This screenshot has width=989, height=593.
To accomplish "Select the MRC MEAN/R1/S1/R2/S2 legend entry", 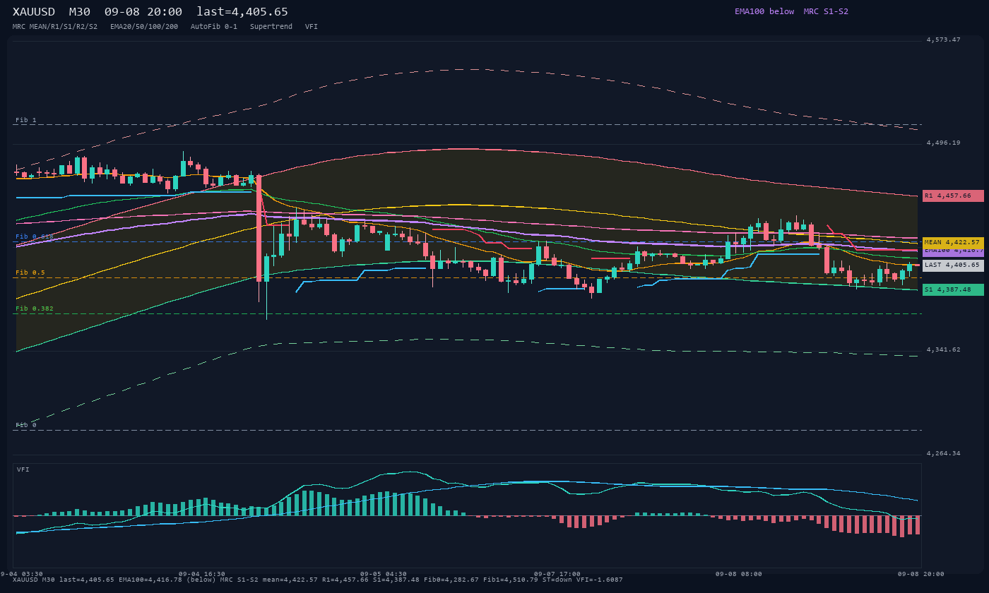I will (x=55, y=27).
